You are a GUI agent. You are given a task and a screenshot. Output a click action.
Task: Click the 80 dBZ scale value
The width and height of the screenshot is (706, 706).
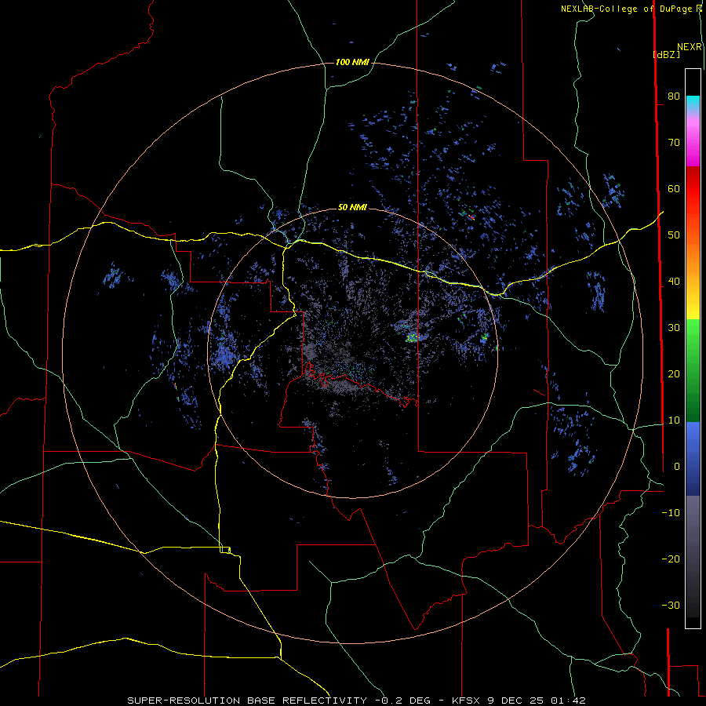tap(674, 96)
